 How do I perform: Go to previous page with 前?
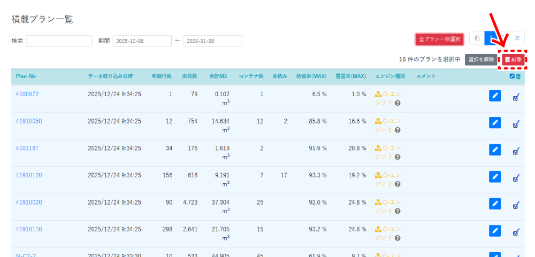click(x=477, y=38)
